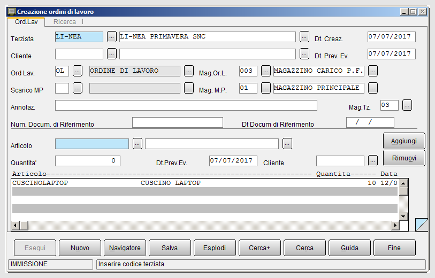Click the Cerca button
Screen dimensions: 435x278
tap(304, 248)
